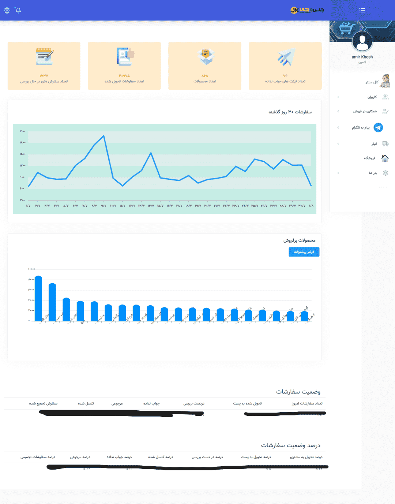This screenshot has width=395, height=504.
Task: Click the notification bell icon
Action: (18, 10)
